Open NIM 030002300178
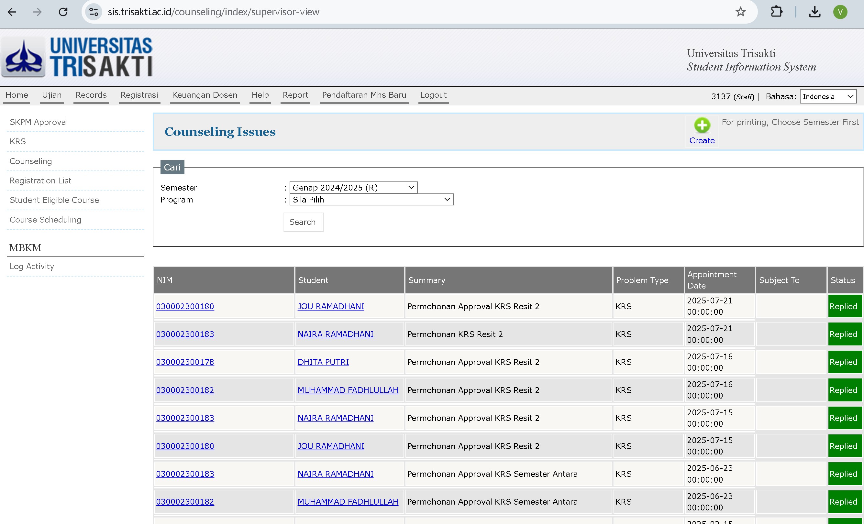864x524 pixels. tap(185, 362)
